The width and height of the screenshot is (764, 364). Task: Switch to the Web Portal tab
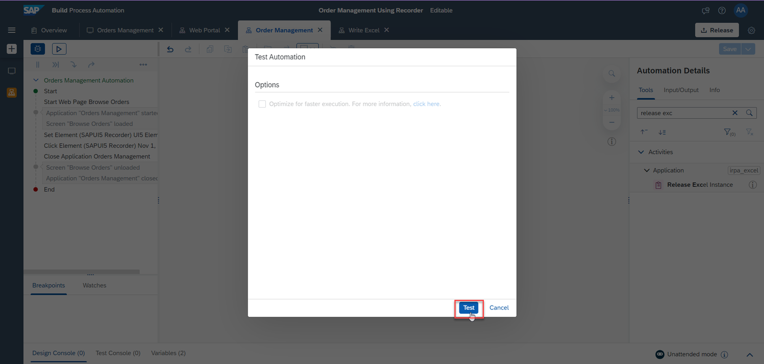tap(199, 30)
